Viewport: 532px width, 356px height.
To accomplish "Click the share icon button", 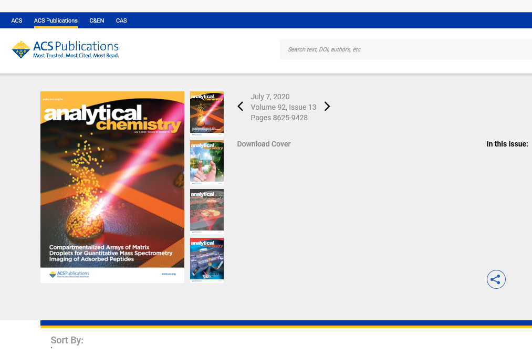I will 496,279.
